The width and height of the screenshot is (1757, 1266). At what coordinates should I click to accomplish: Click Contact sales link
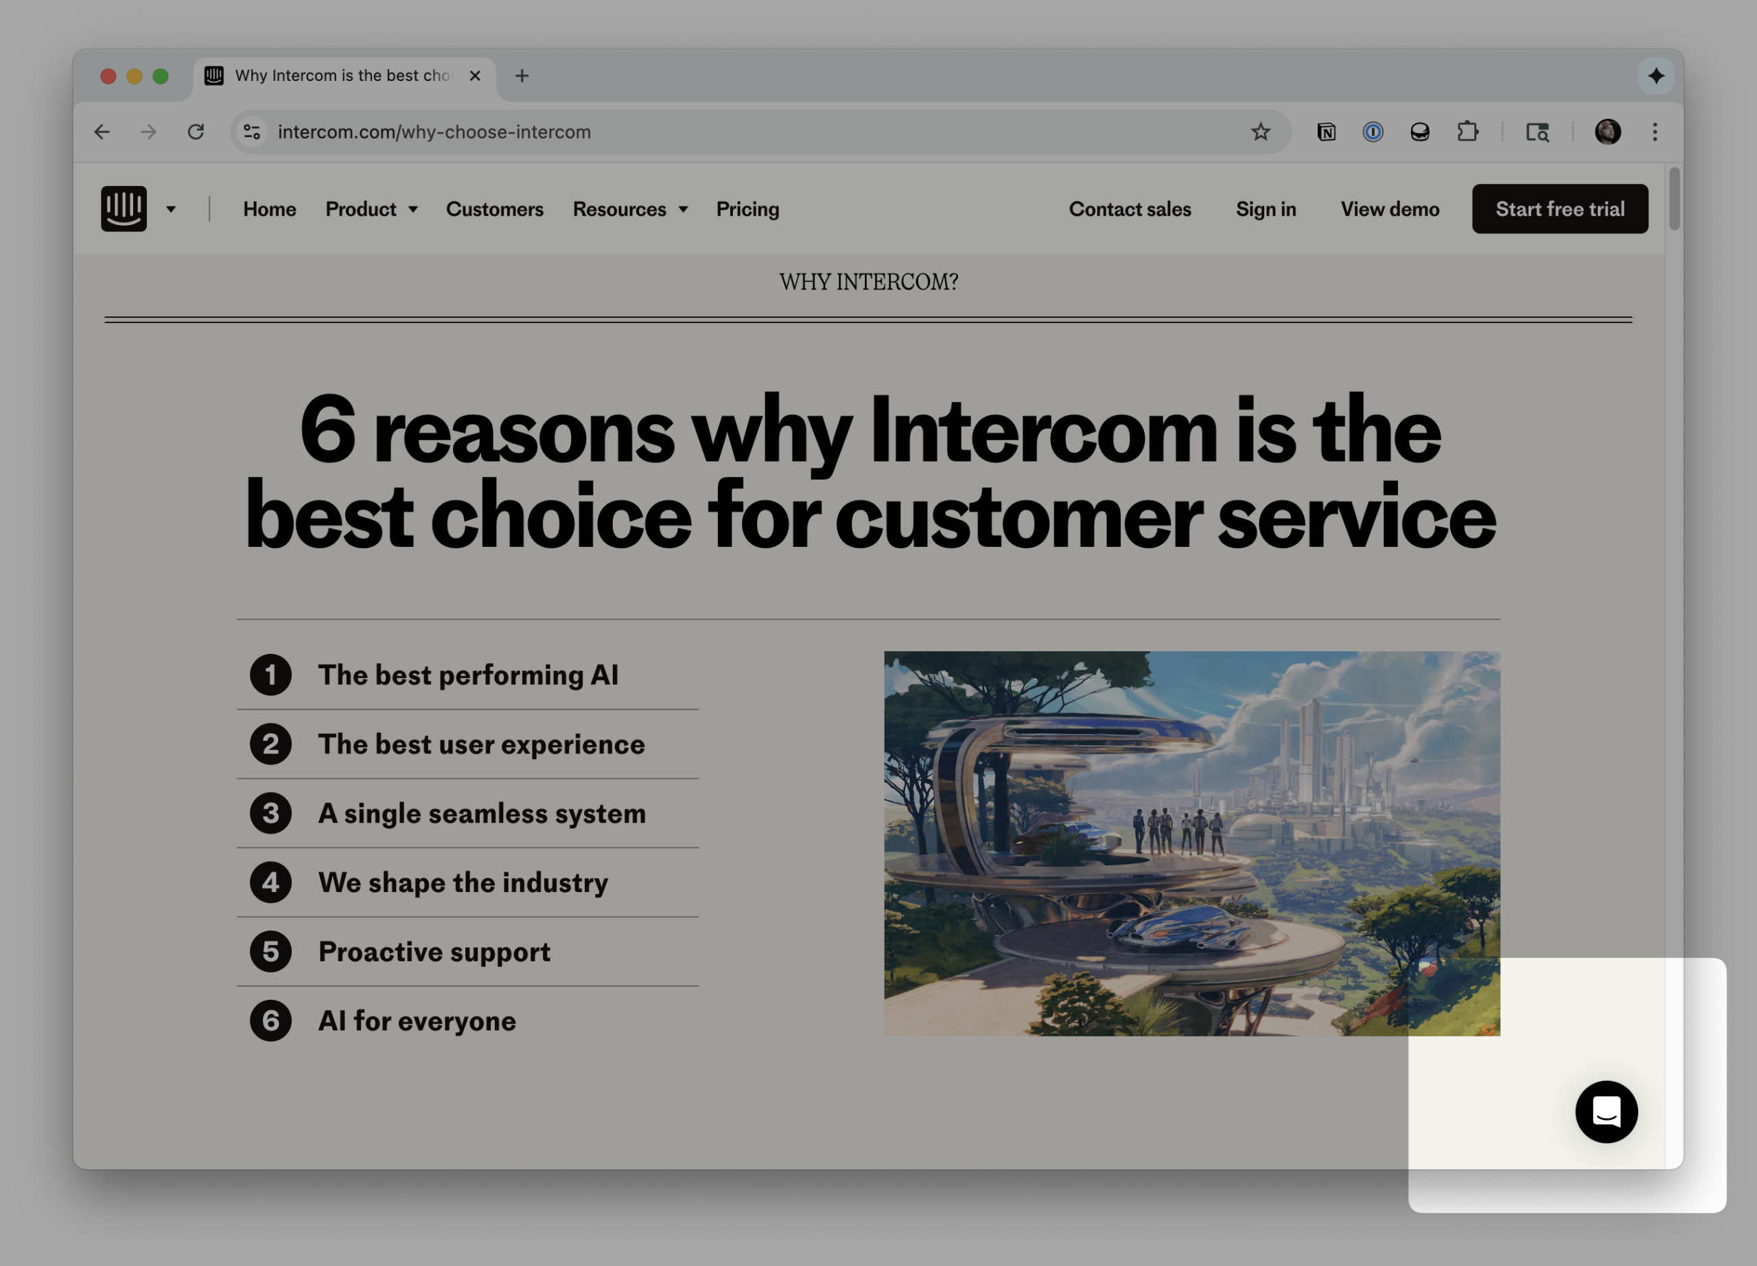pyautogui.click(x=1130, y=209)
